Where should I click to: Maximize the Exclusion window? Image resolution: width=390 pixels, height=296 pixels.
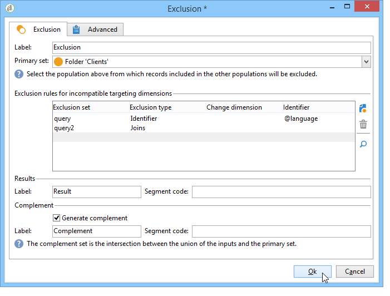[347, 7]
